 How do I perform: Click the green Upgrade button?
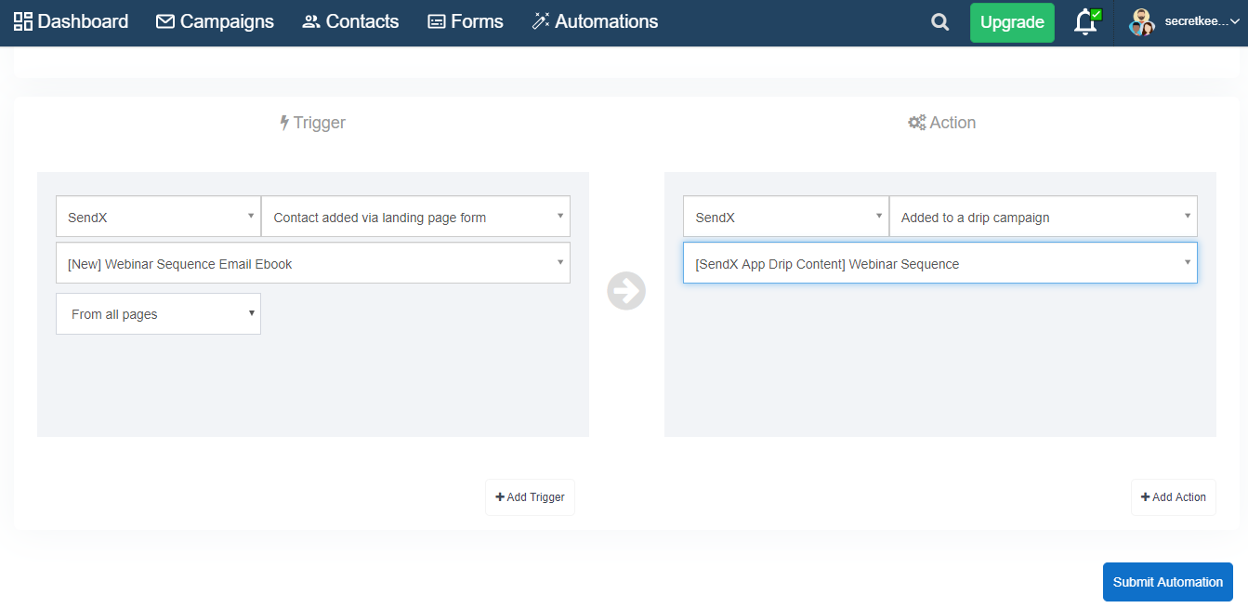tap(1012, 22)
